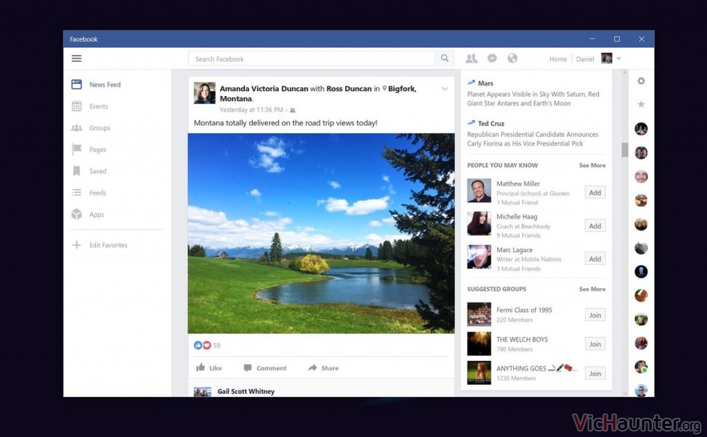View the 59 reactions count

[217, 345]
